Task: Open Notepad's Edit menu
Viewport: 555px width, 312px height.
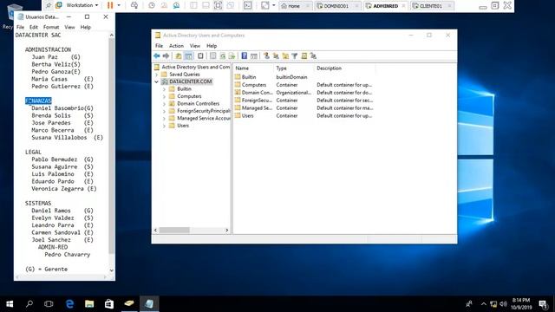Action: click(x=34, y=27)
